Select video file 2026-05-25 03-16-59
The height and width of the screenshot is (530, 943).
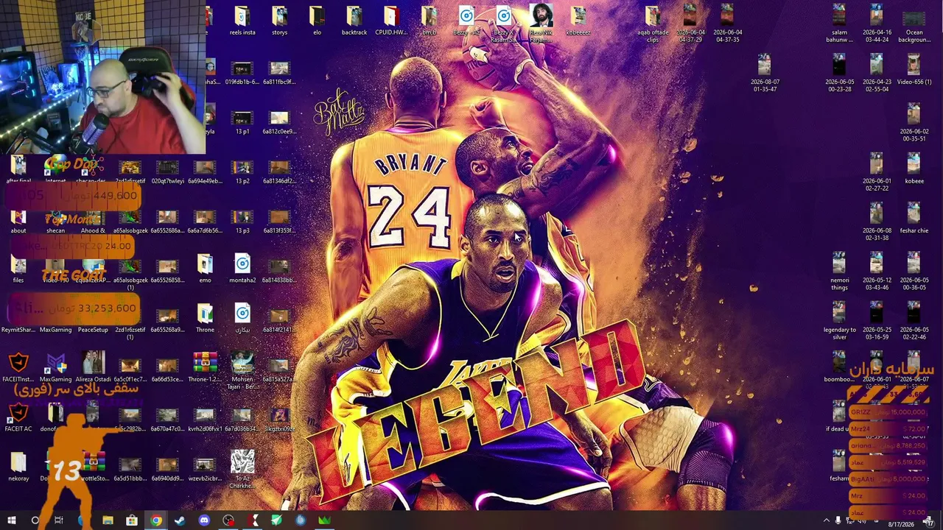coord(877,321)
